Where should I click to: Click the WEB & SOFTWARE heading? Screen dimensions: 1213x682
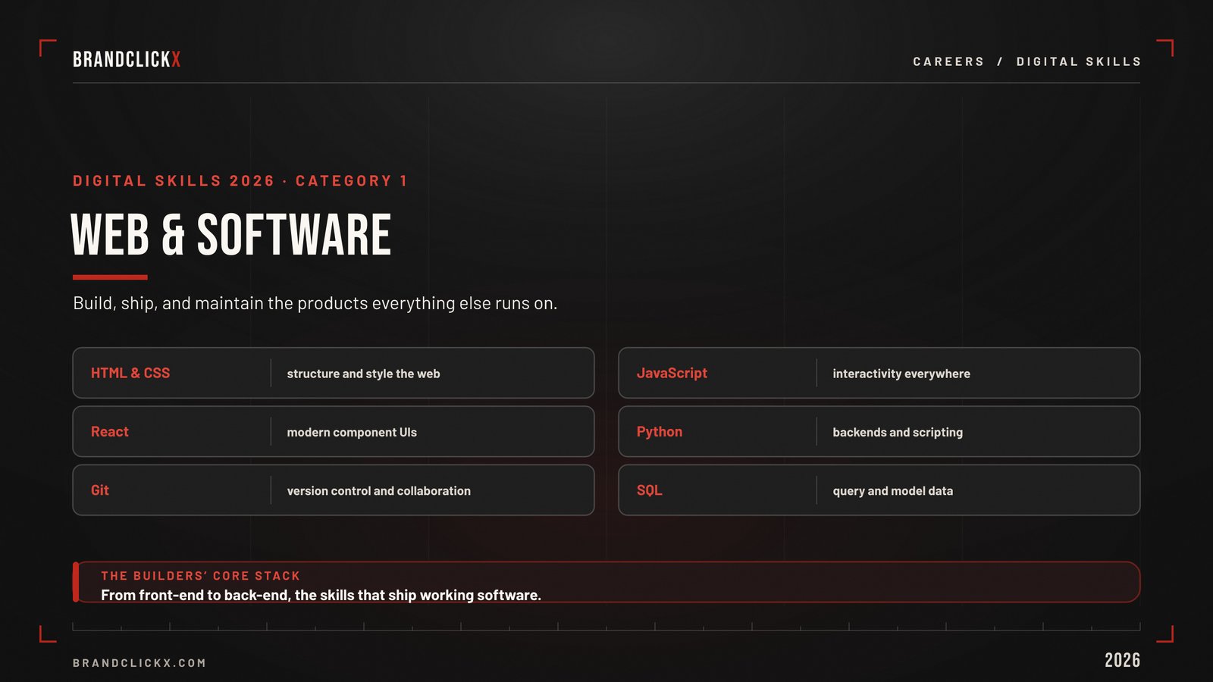point(231,235)
